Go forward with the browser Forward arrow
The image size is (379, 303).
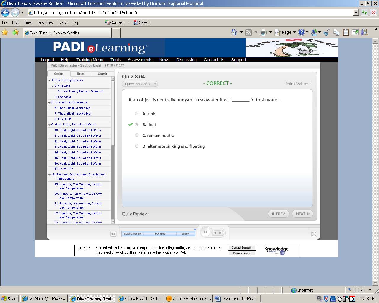click(x=15, y=12)
